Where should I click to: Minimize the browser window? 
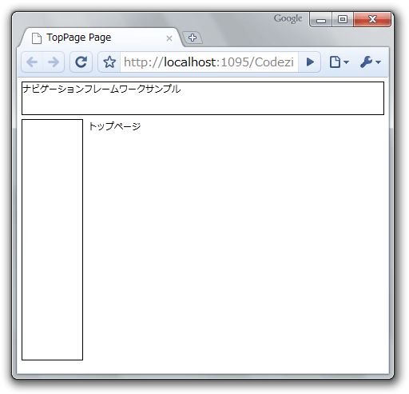point(321,19)
